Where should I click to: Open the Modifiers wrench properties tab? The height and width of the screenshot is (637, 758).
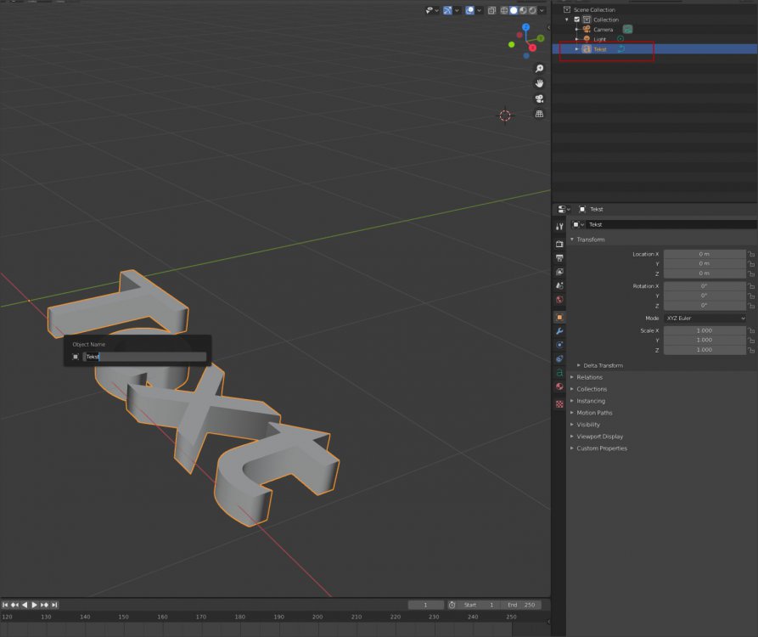coord(559,331)
